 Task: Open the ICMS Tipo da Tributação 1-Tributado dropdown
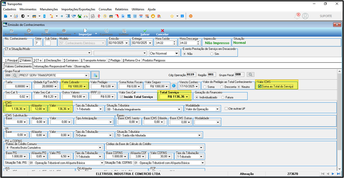(101, 109)
